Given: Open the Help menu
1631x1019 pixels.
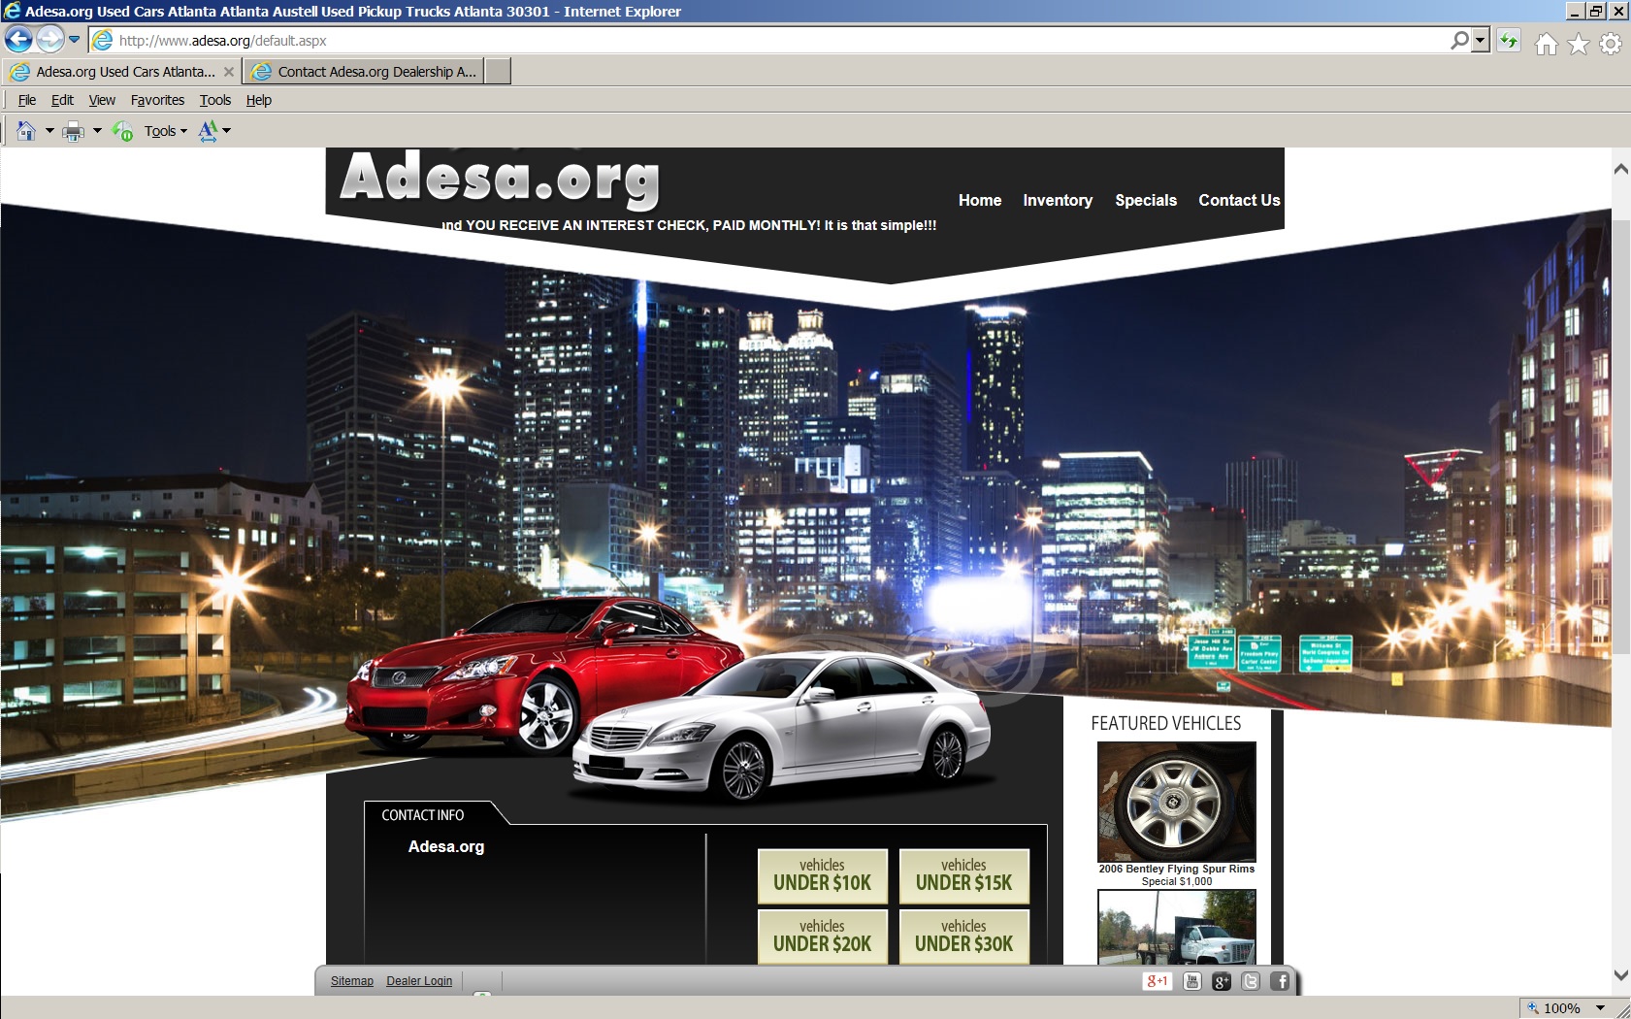Looking at the screenshot, I should (x=259, y=100).
